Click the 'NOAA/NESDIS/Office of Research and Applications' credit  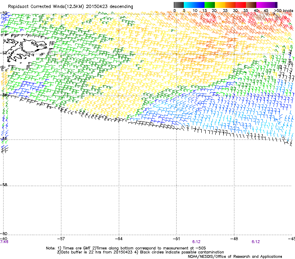(235, 257)
